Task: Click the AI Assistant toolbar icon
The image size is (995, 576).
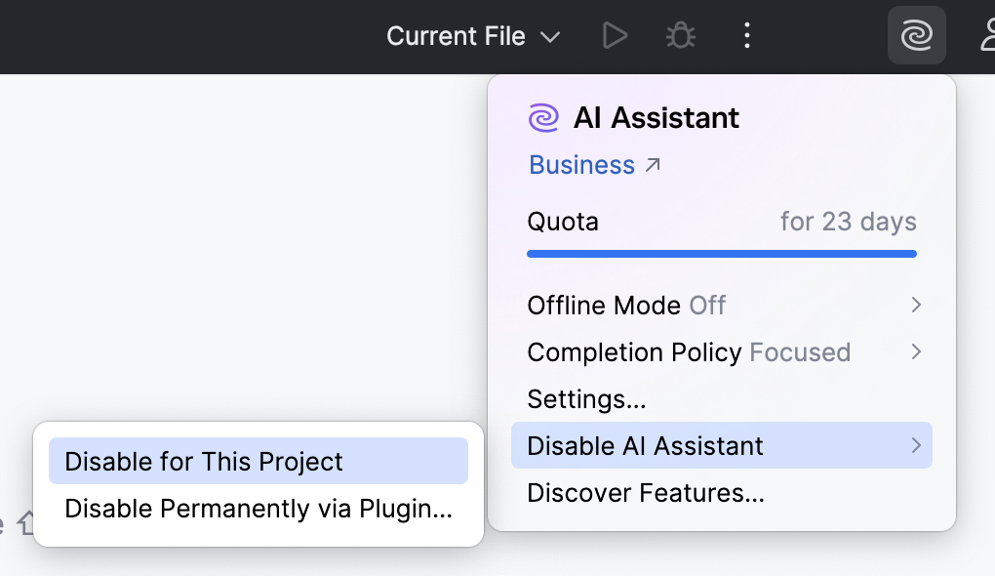Action: coord(915,35)
